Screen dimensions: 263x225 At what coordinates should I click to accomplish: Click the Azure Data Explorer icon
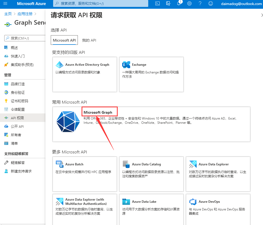(193, 164)
